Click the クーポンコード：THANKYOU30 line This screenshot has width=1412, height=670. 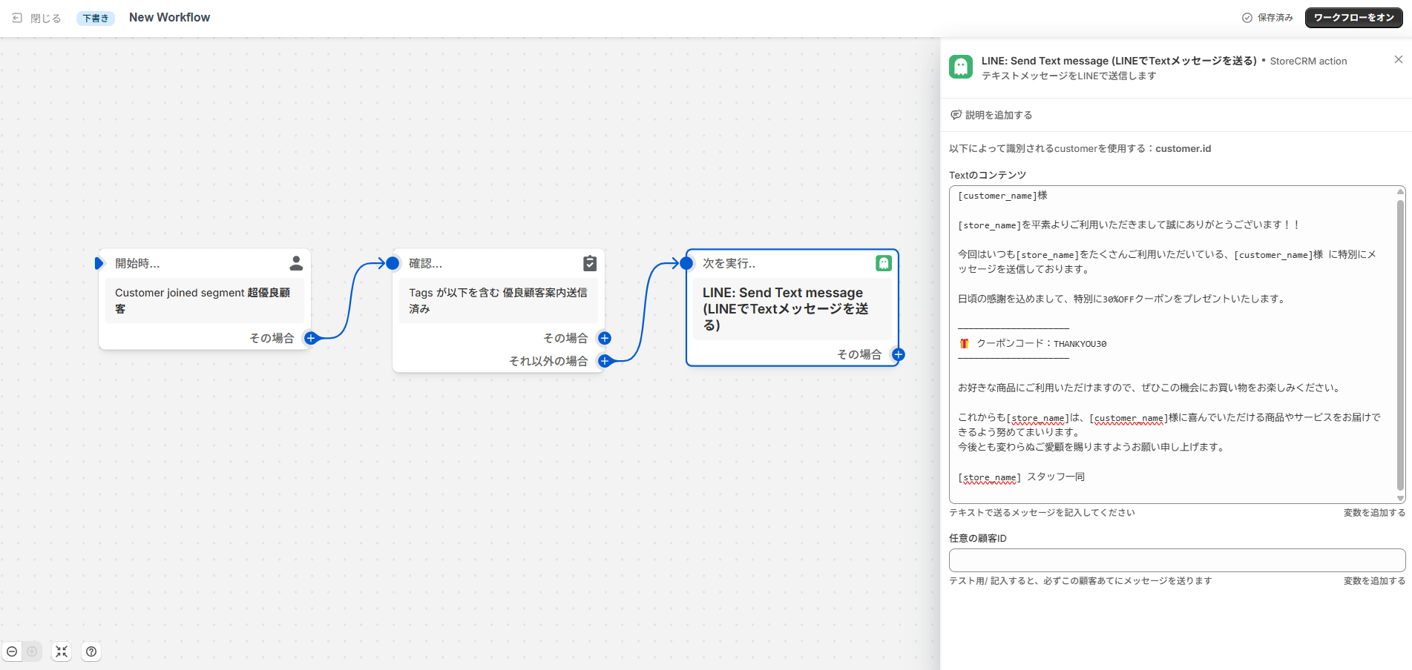(x=1041, y=344)
